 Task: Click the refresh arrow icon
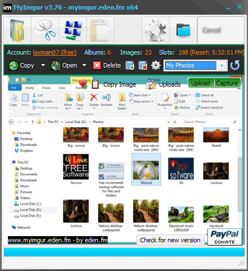tap(235, 65)
